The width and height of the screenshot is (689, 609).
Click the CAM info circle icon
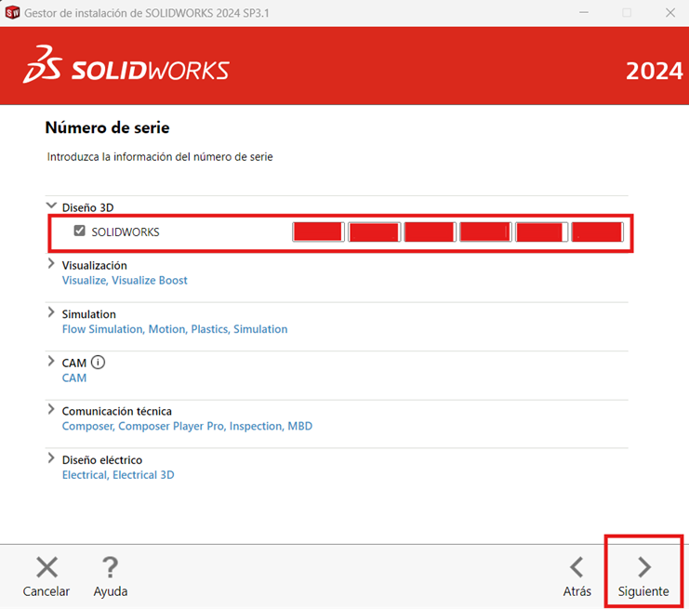pyautogui.click(x=98, y=363)
